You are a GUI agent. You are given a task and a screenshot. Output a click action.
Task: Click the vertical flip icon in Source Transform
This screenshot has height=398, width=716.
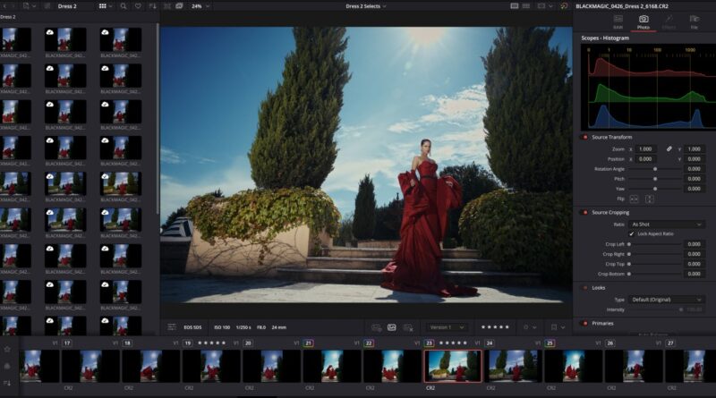click(648, 199)
